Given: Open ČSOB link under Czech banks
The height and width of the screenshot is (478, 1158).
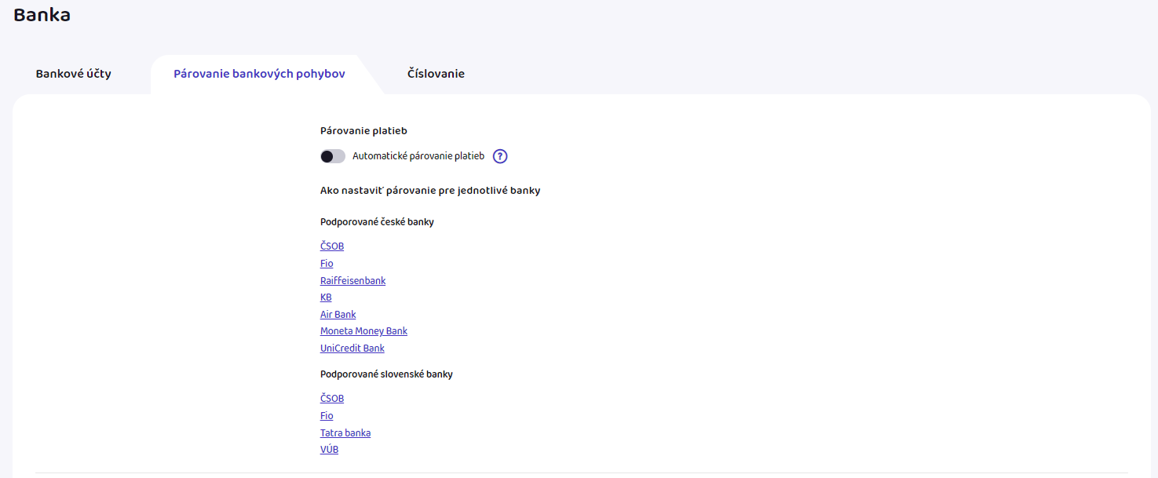Looking at the screenshot, I should pos(332,246).
